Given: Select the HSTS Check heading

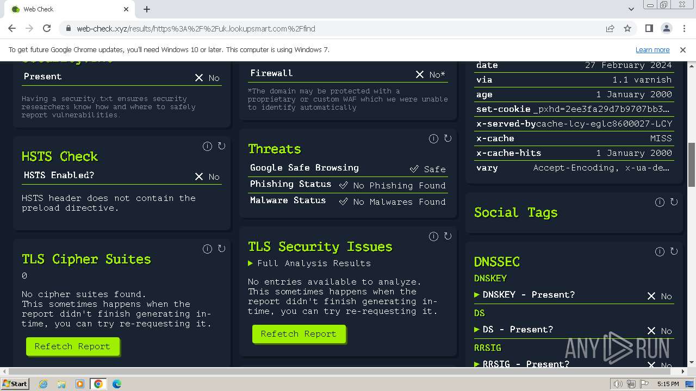Looking at the screenshot, I should point(60,156).
